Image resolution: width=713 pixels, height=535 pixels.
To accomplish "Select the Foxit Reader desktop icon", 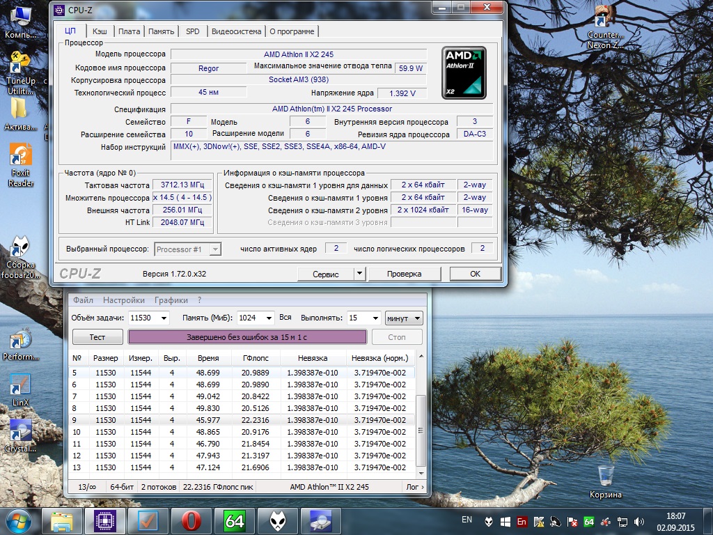I will [x=20, y=164].
